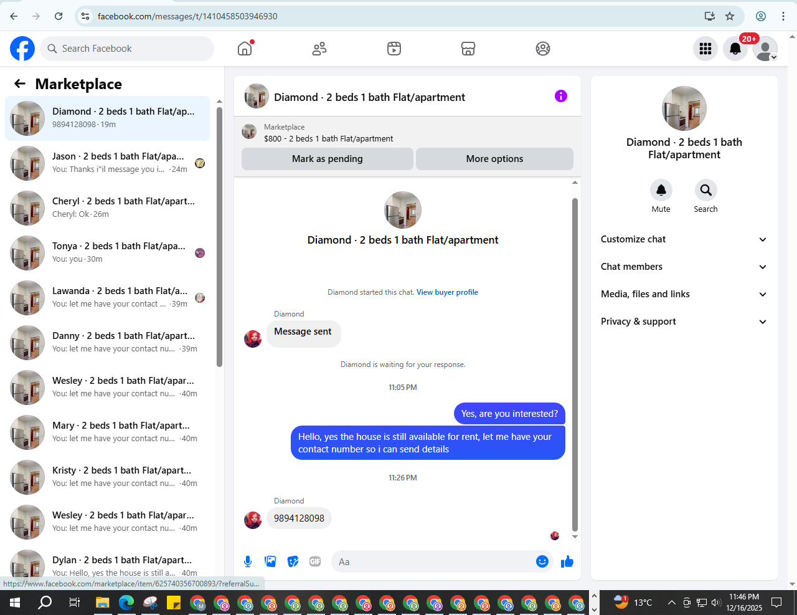The width and height of the screenshot is (797, 615).
Task: Record a voice clip with microphone icon
Action: (x=248, y=561)
